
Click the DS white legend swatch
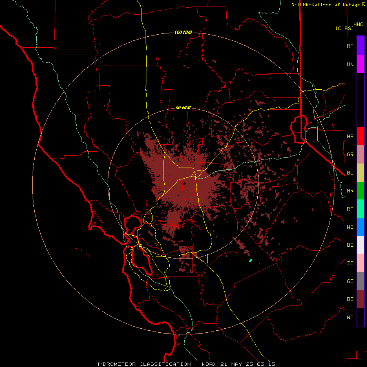(360, 245)
